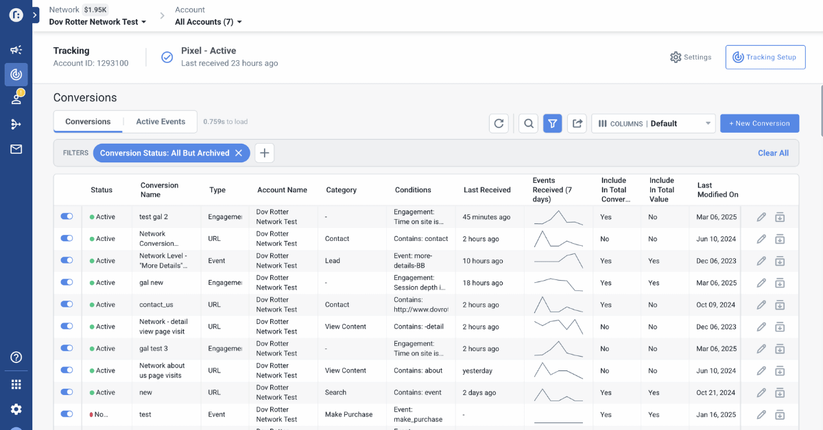823x430 pixels.
Task: Select the 'Jan 16, 2025' modified date
Action: 716,414
